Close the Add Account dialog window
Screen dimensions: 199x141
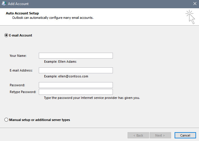pos(195,4)
